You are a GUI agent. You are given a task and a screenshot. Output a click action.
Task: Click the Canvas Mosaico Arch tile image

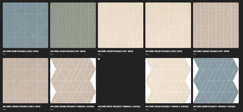[x=25, y=80]
